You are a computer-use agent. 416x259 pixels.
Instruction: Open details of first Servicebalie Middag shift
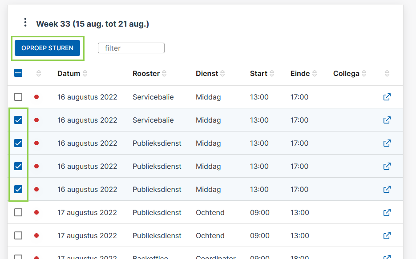tap(387, 97)
